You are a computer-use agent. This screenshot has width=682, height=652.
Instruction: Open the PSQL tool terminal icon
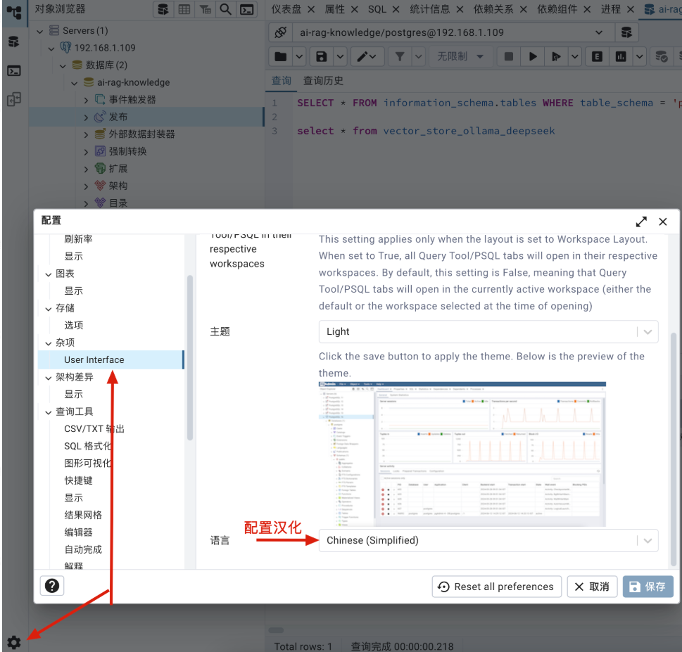click(246, 9)
